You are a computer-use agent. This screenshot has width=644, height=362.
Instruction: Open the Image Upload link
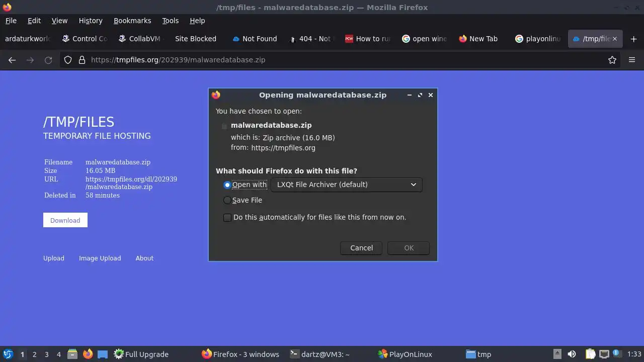[100, 258]
